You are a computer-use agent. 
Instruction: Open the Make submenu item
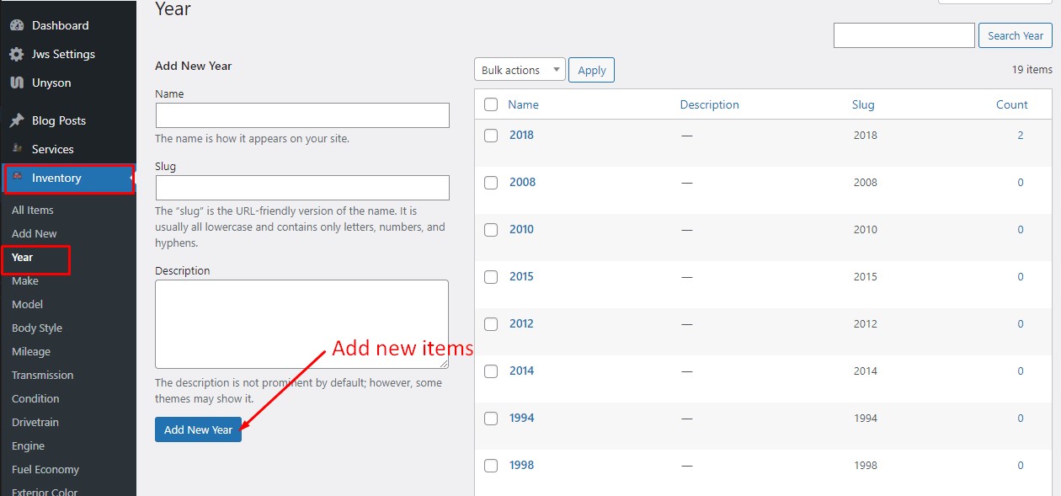25,281
